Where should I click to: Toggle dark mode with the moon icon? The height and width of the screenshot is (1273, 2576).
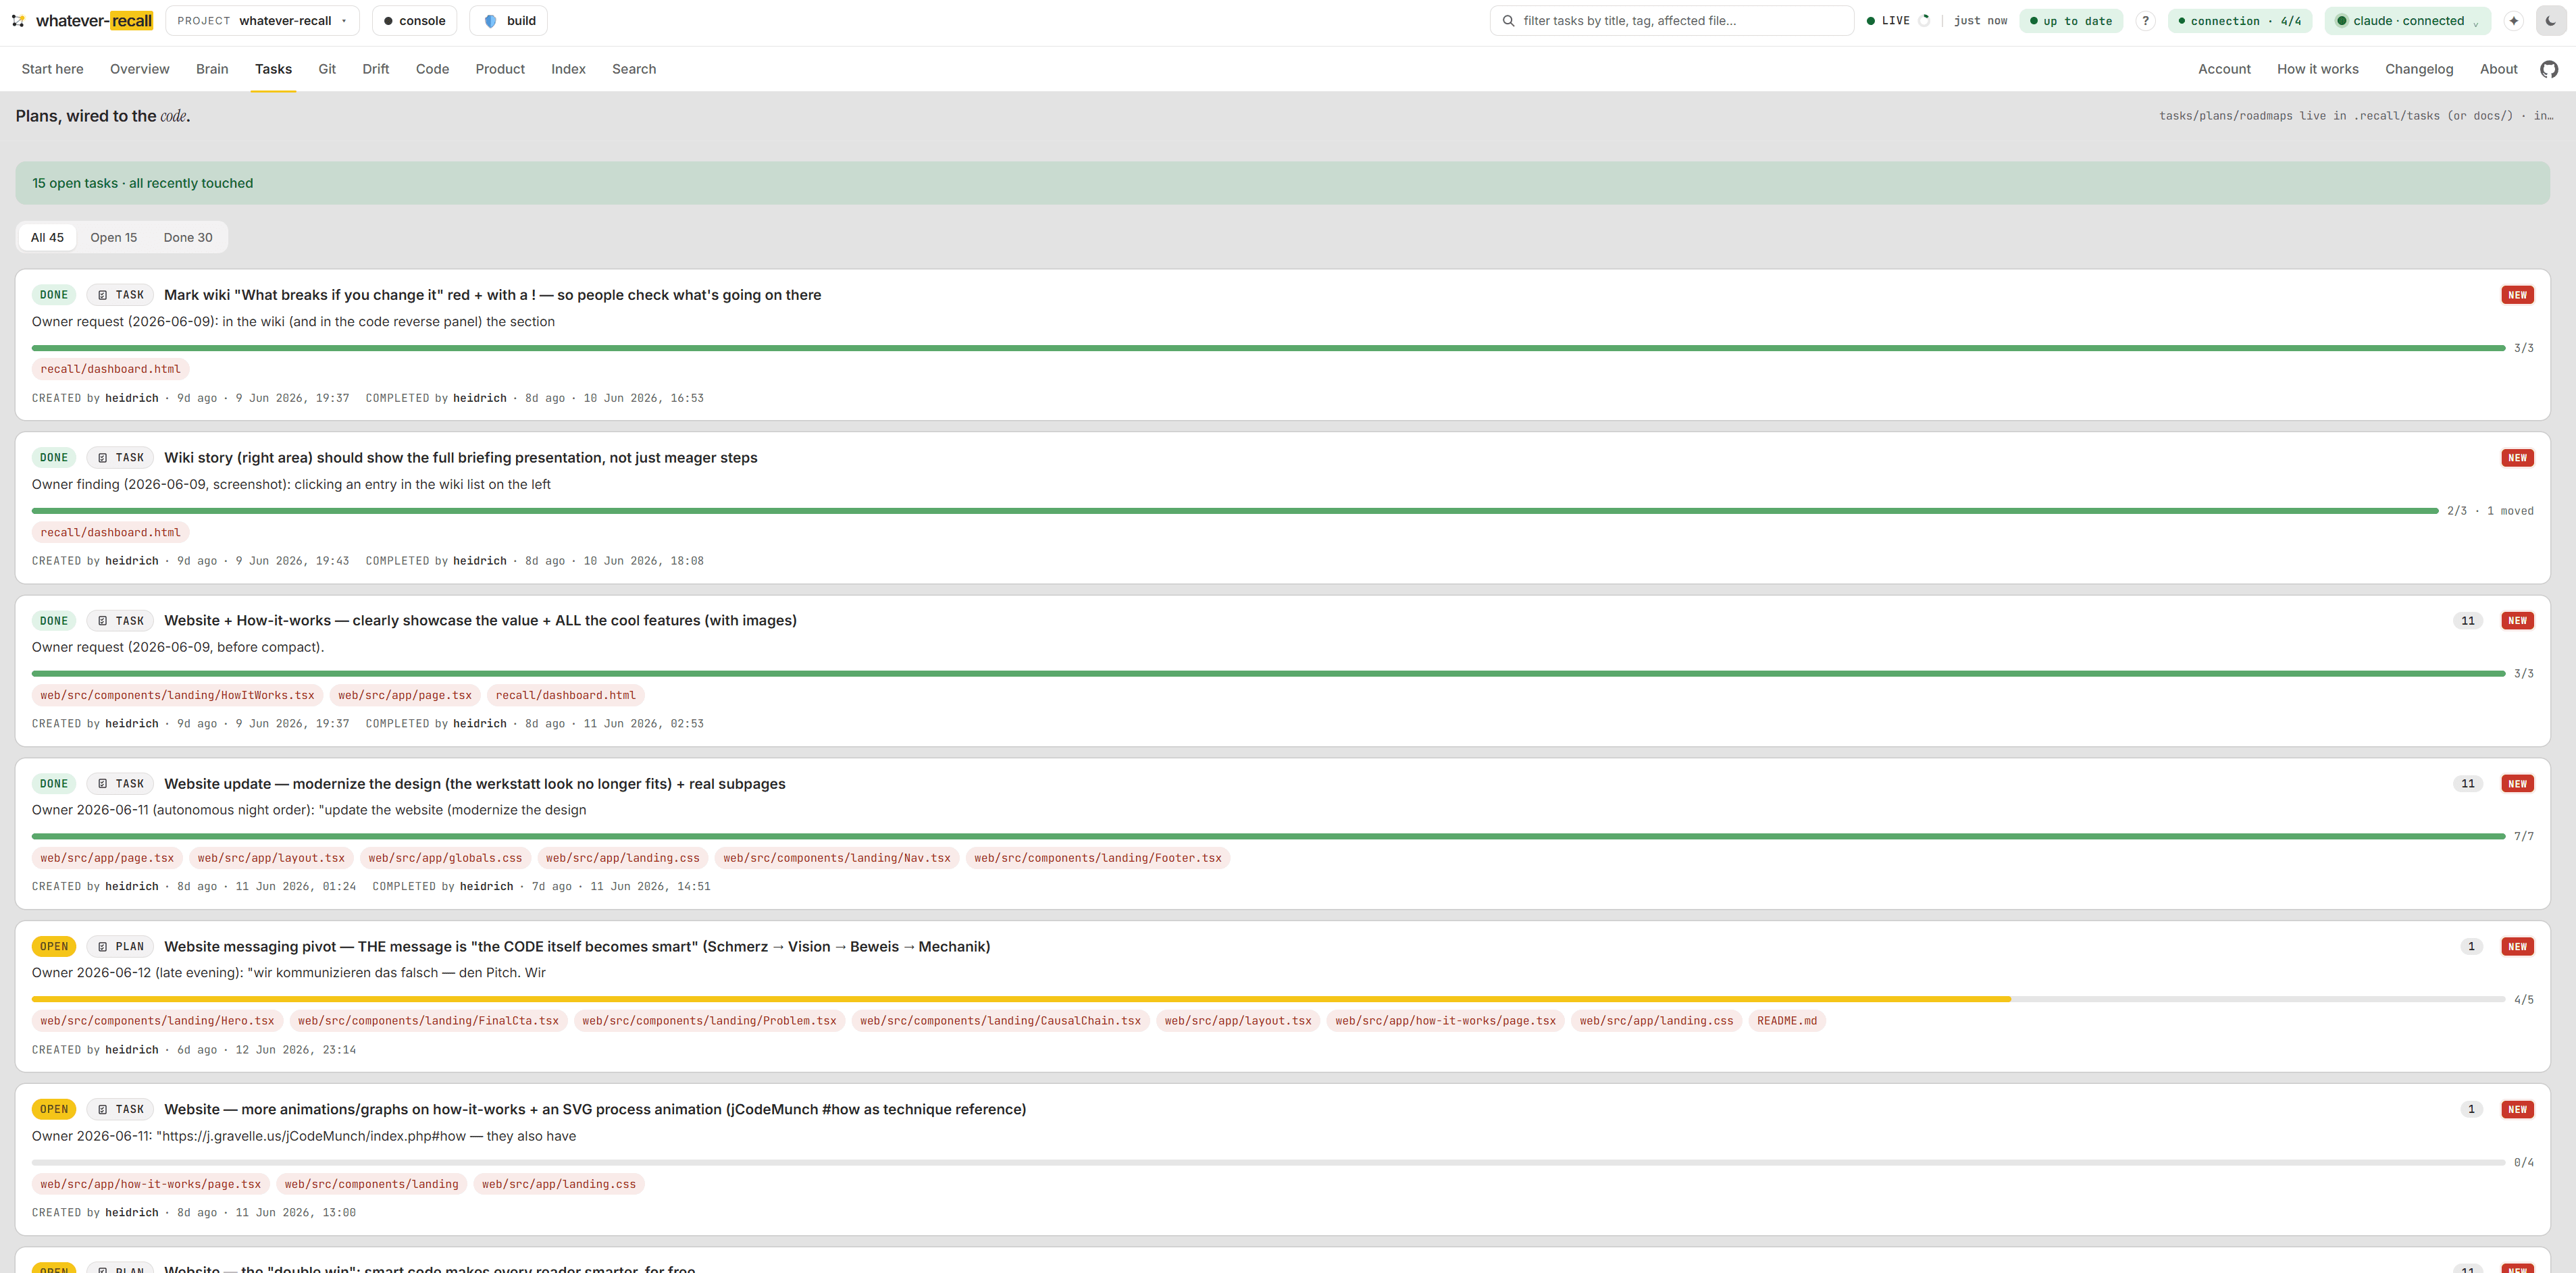[x=2550, y=20]
